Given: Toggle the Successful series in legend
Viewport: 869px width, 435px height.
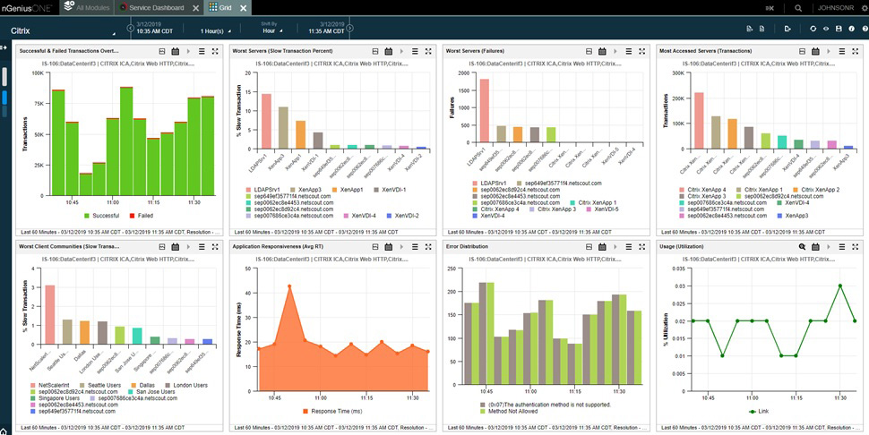Looking at the screenshot, I should 102,216.
